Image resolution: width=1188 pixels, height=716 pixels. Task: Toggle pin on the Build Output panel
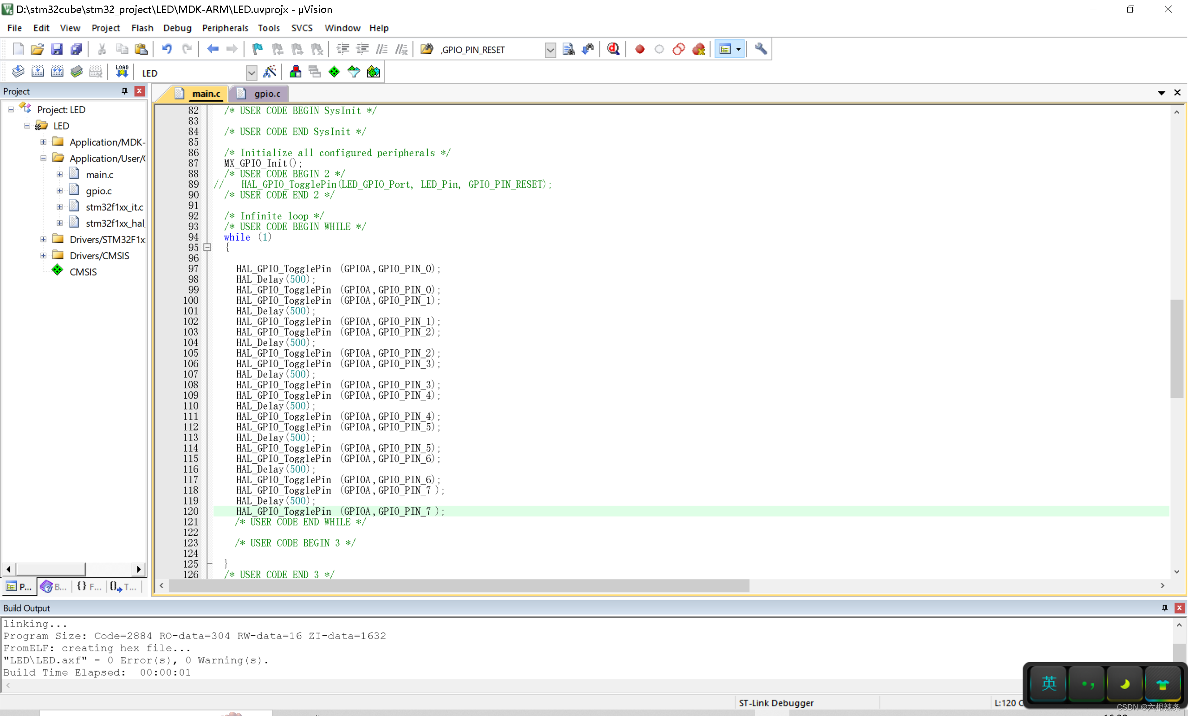point(1165,607)
